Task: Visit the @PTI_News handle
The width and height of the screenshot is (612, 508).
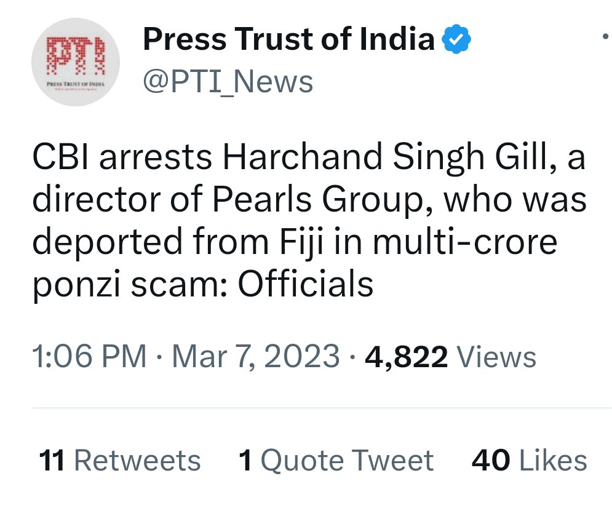Action: (x=228, y=82)
